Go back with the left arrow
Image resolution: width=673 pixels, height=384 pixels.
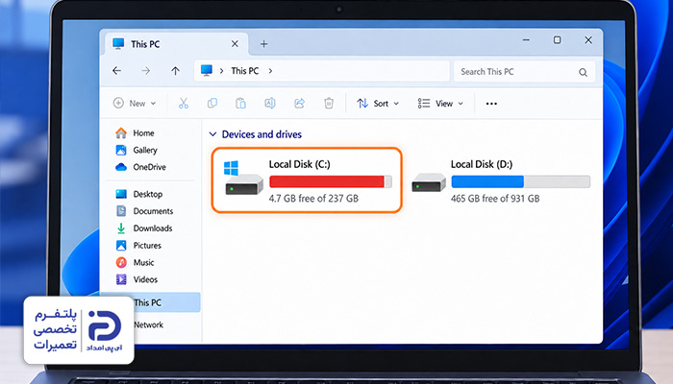pos(116,71)
